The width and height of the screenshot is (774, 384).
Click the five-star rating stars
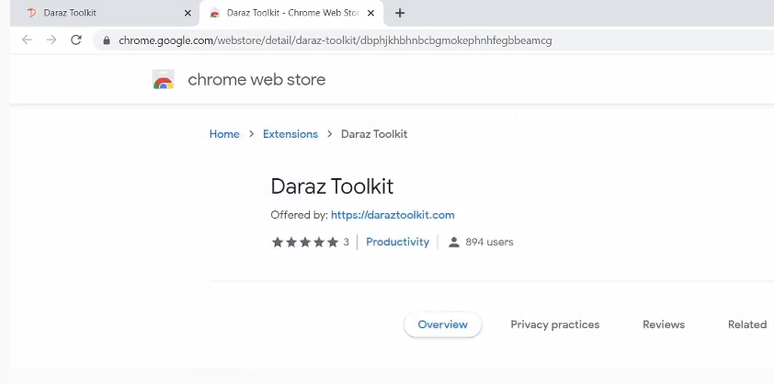pos(305,243)
